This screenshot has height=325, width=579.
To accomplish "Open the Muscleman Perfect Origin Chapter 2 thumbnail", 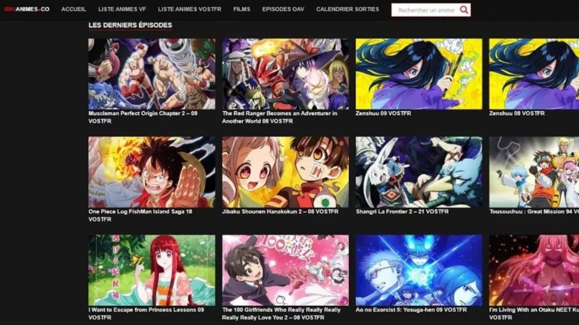I will pos(152,74).
